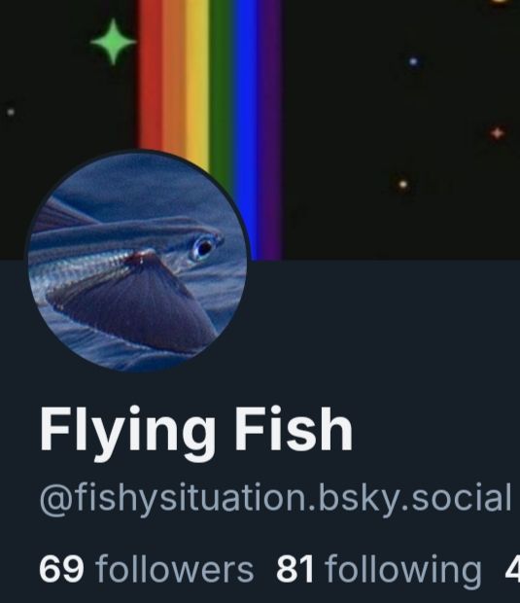This screenshot has width=520, height=603.
Task: Click the small blue star in banner
Action: [x=413, y=61]
